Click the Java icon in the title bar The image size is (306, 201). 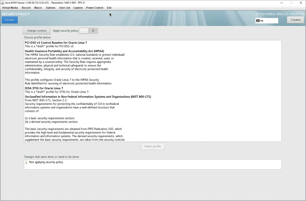pyautogui.click(x=3, y=3)
